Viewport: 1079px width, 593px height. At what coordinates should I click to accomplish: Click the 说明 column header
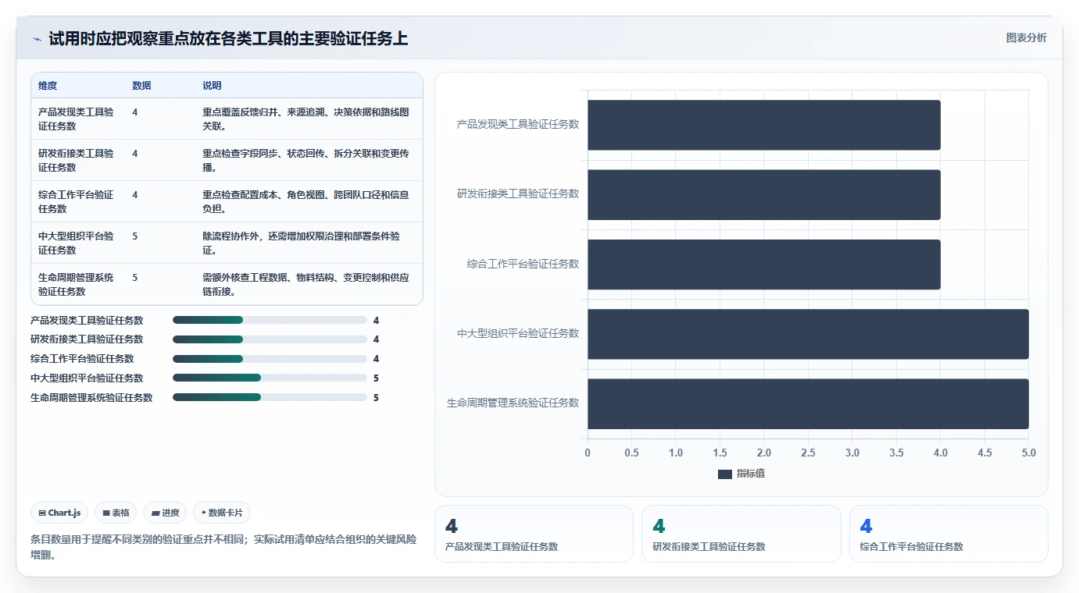(212, 86)
